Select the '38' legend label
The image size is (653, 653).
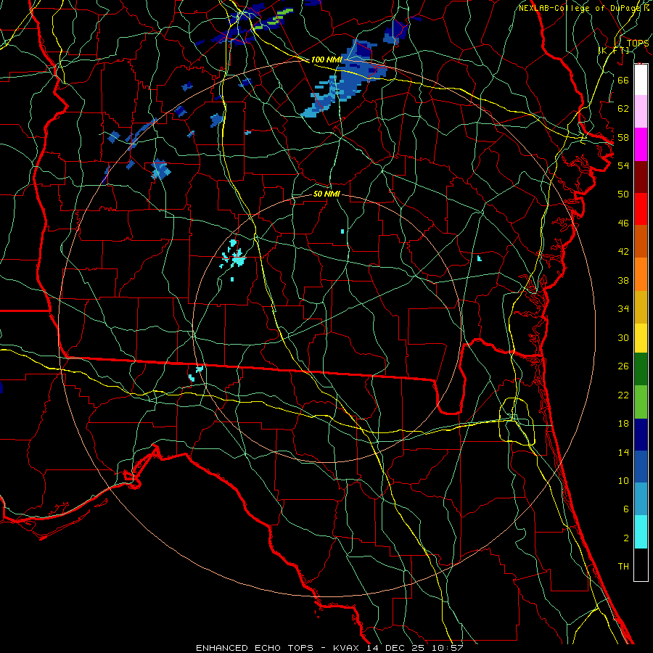click(623, 280)
